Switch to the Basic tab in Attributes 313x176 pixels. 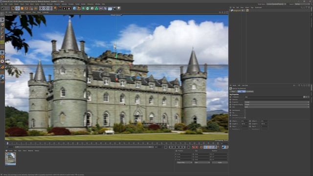(x=233, y=91)
